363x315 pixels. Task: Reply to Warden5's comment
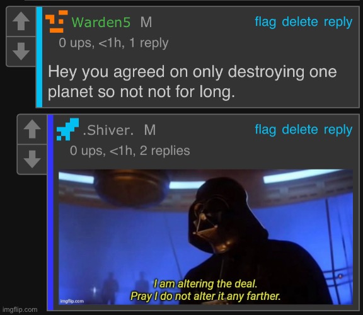[338, 23]
